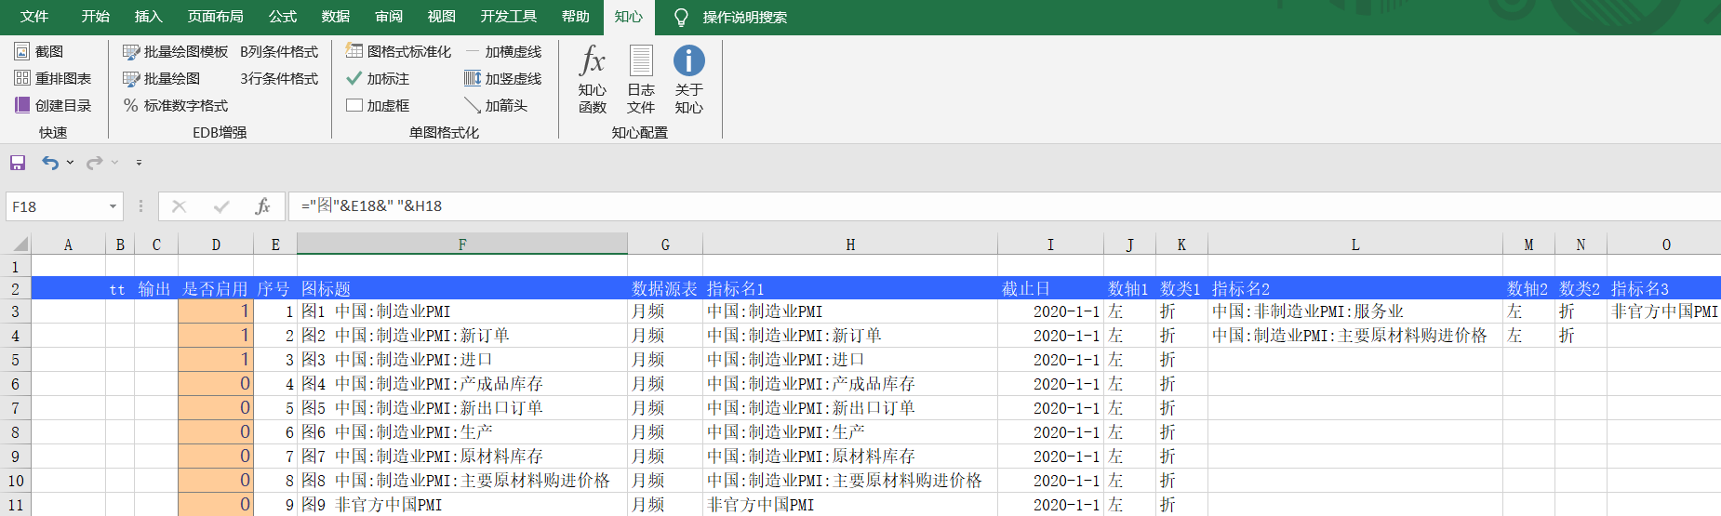Select column L header
The width and height of the screenshot is (1721, 516).
(1355, 245)
